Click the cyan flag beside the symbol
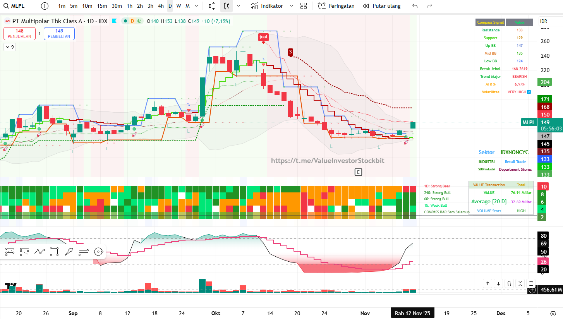The height and width of the screenshot is (319, 563). click(x=114, y=21)
